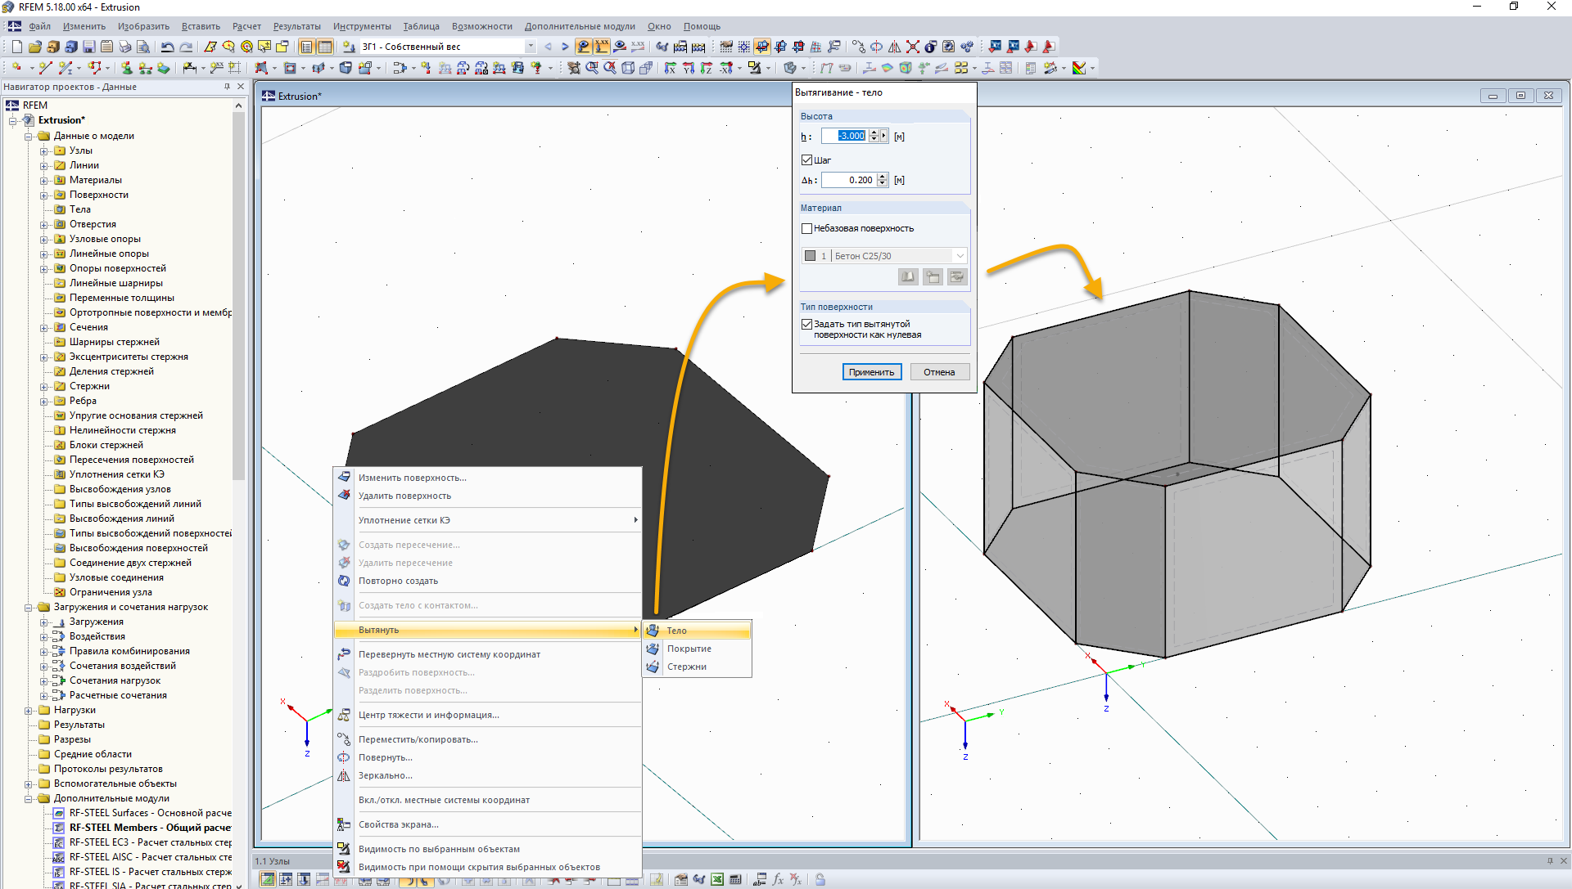This screenshot has height=889, width=1572.
Task: Click the Применить button
Action: pos(872,372)
